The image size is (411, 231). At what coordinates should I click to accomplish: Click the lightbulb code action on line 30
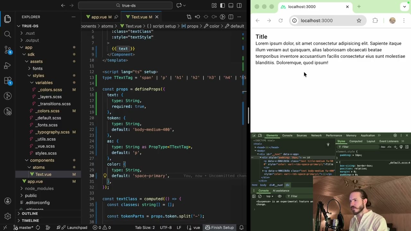pos(105,176)
